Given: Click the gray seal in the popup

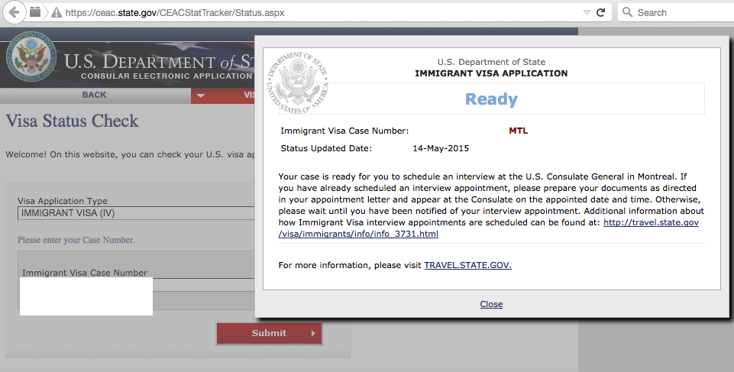Looking at the screenshot, I should (x=298, y=82).
